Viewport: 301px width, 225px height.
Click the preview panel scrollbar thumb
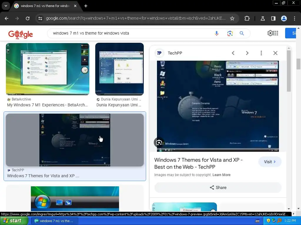click(289, 71)
